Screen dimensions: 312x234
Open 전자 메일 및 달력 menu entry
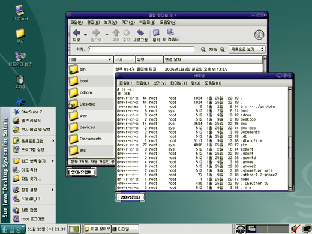(x=34, y=130)
